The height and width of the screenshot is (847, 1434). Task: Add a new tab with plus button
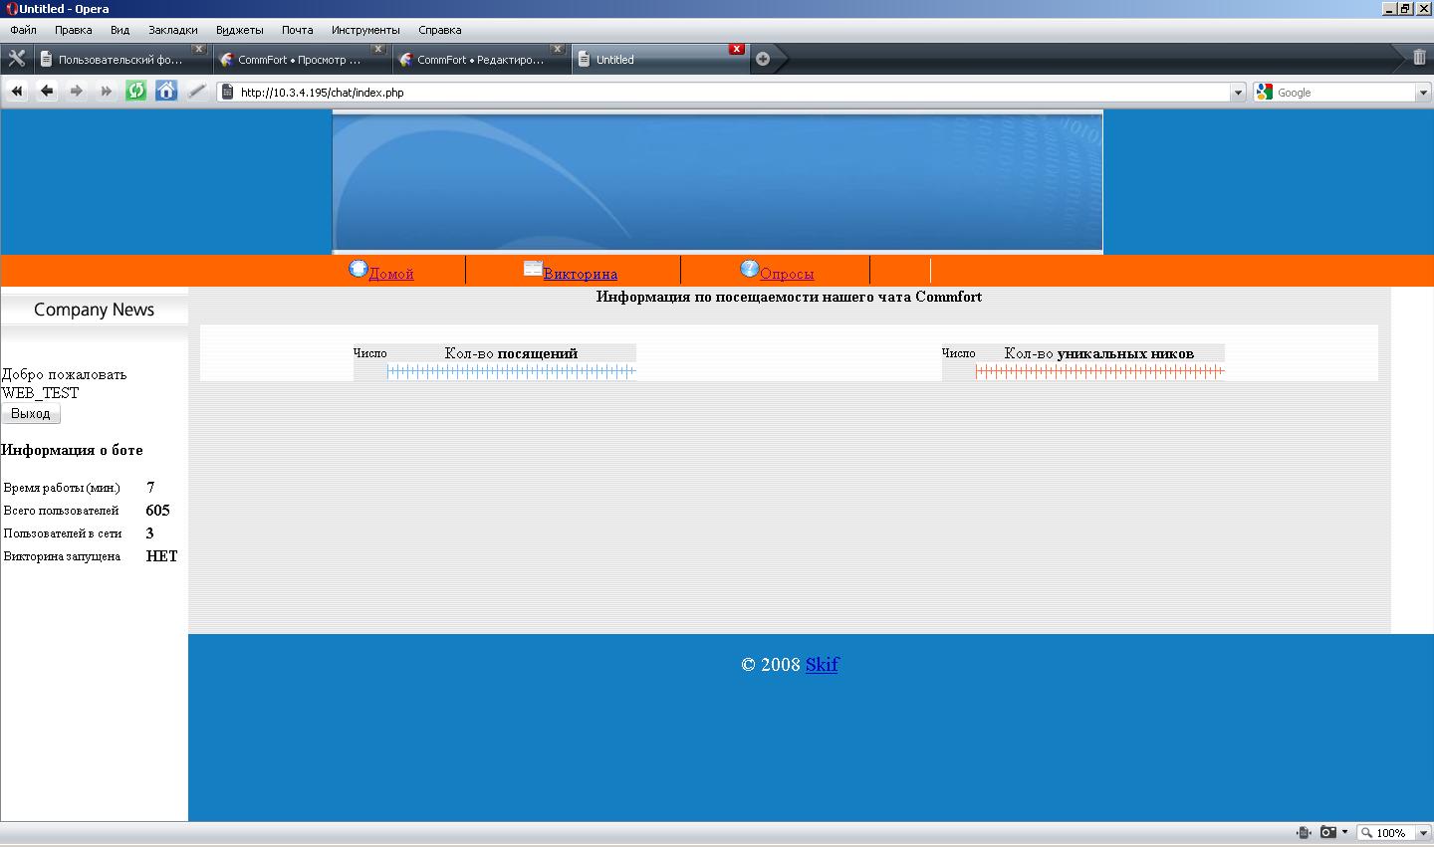point(763,59)
